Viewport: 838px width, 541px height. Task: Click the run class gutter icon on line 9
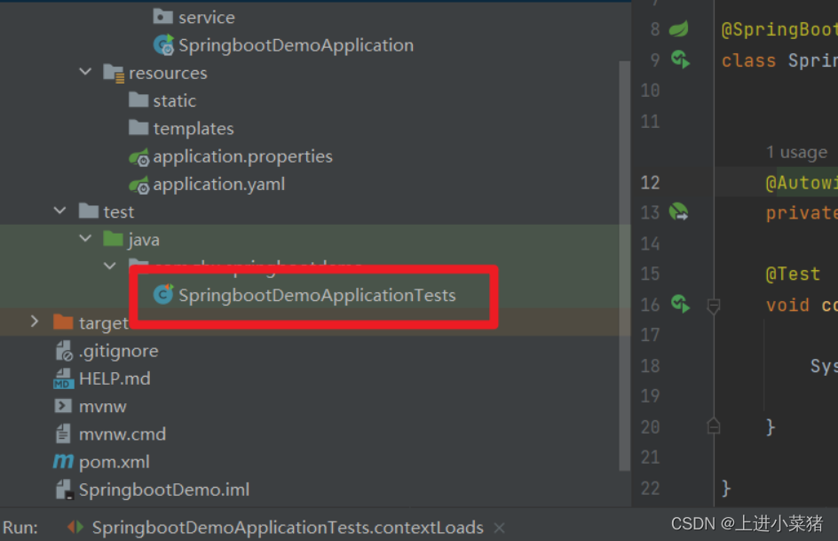point(680,60)
